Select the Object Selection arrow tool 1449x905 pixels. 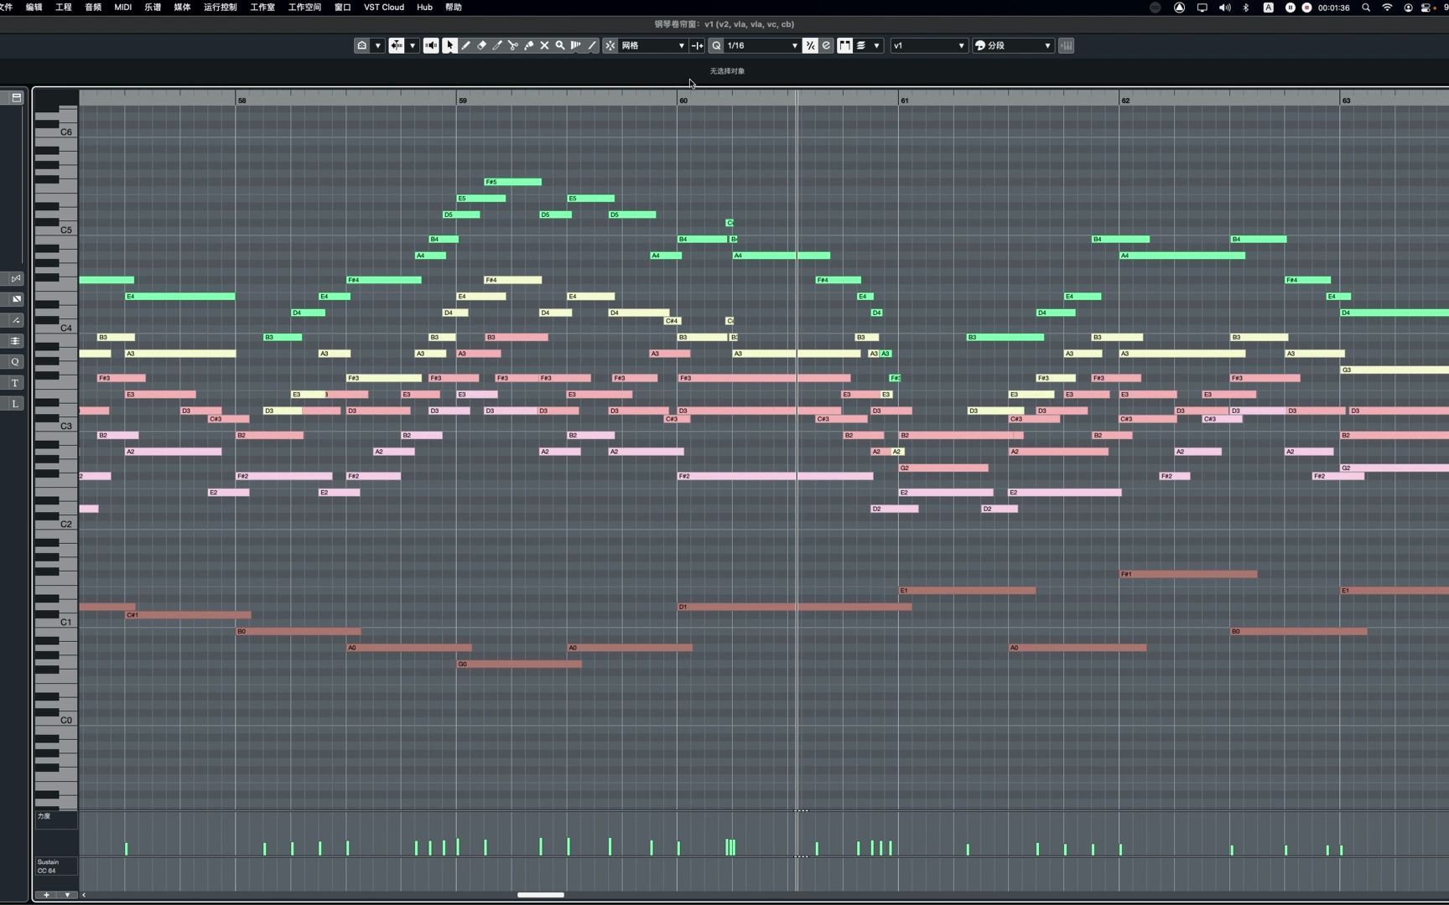click(x=449, y=45)
